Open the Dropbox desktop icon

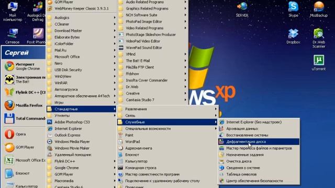click(x=293, y=36)
